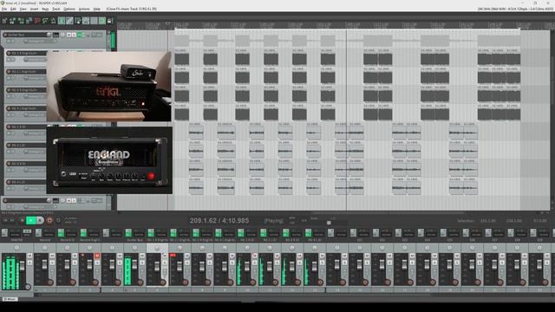This screenshot has width=555, height=312.
Task: Click Go to project start transport button
Action: 5,220
